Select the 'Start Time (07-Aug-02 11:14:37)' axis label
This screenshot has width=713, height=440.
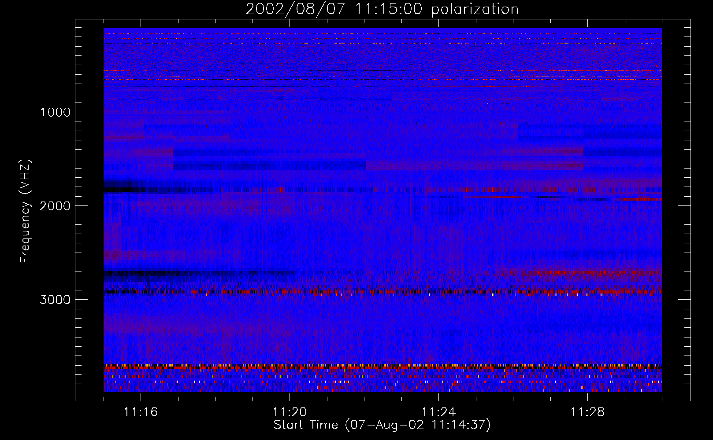[382, 425]
